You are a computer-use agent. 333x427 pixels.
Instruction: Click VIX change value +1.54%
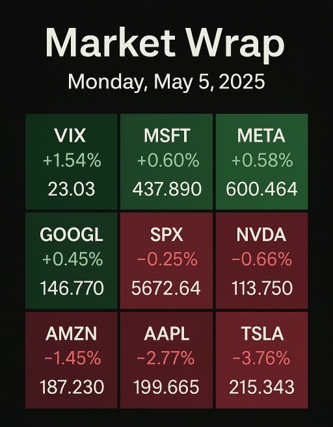pyautogui.click(x=72, y=160)
